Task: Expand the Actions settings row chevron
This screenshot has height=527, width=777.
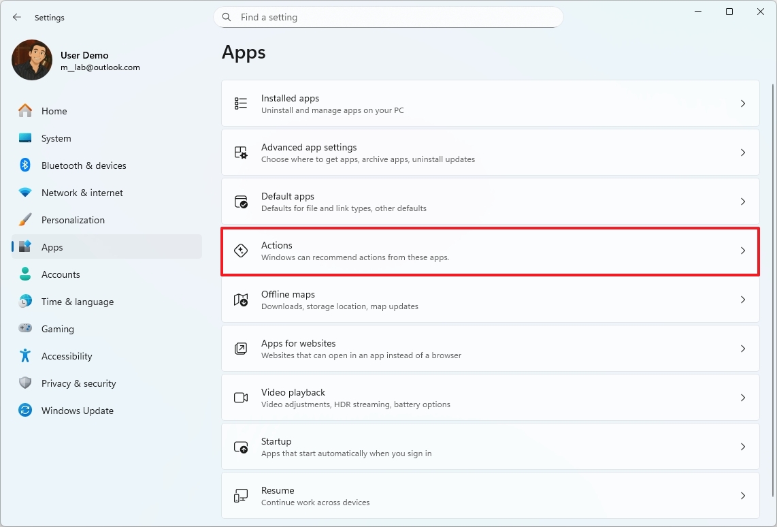Action: [742, 251]
